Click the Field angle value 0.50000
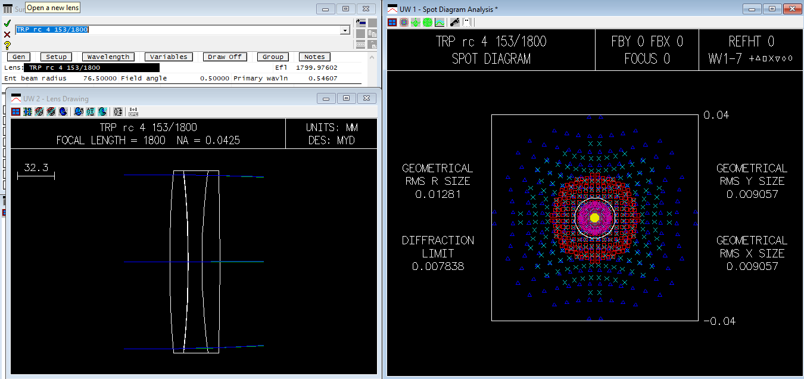The height and width of the screenshot is (379, 804). [x=215, y=78]
